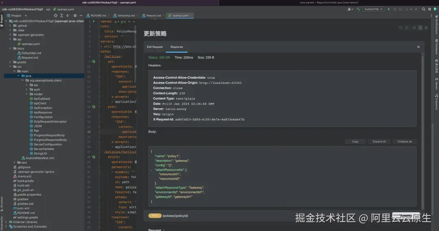The width and height of the screenshot is (439, 231).
Task: Expand the test folder
Action: click(14, 163)
